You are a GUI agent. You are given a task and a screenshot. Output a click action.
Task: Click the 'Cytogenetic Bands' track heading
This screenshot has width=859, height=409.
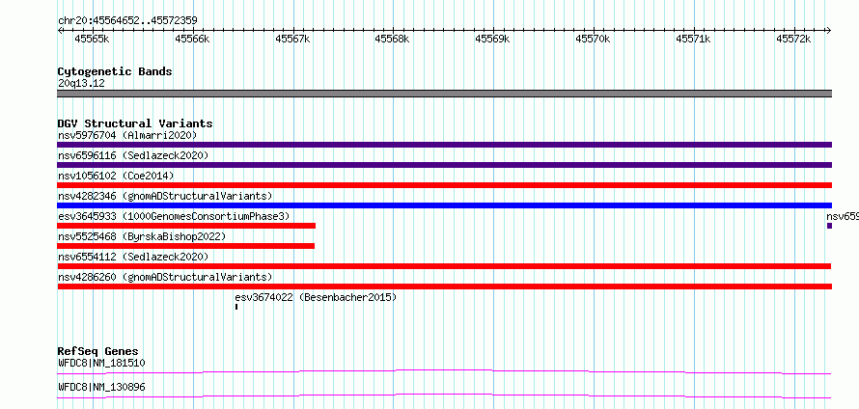[x=115, y=71]
